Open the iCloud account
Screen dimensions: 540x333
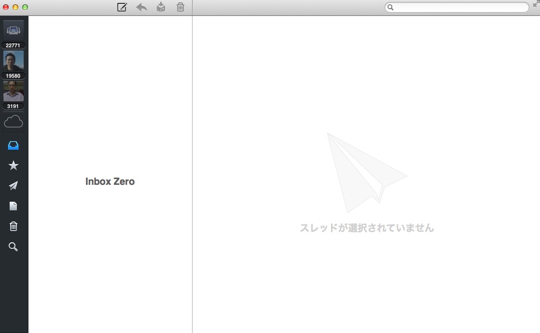[x=14, y=122]
